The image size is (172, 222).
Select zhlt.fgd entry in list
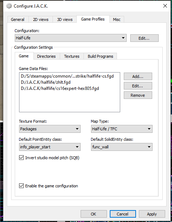[x=46, y=82]
